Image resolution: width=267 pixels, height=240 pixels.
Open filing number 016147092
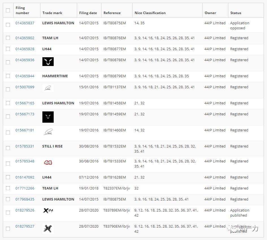pyautogui.click(x=25, y=177)
